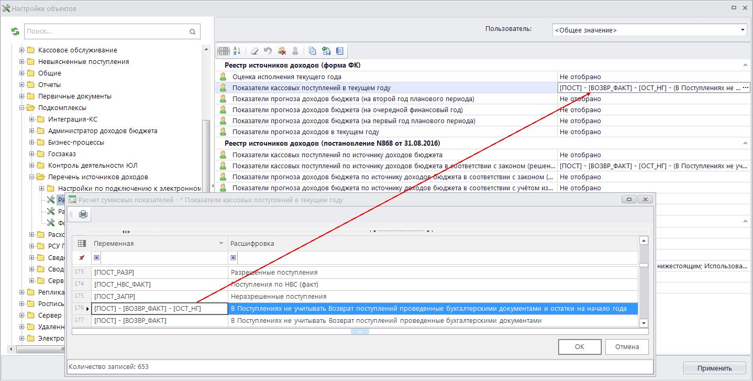Click the Отмена button

click(627, 346)
